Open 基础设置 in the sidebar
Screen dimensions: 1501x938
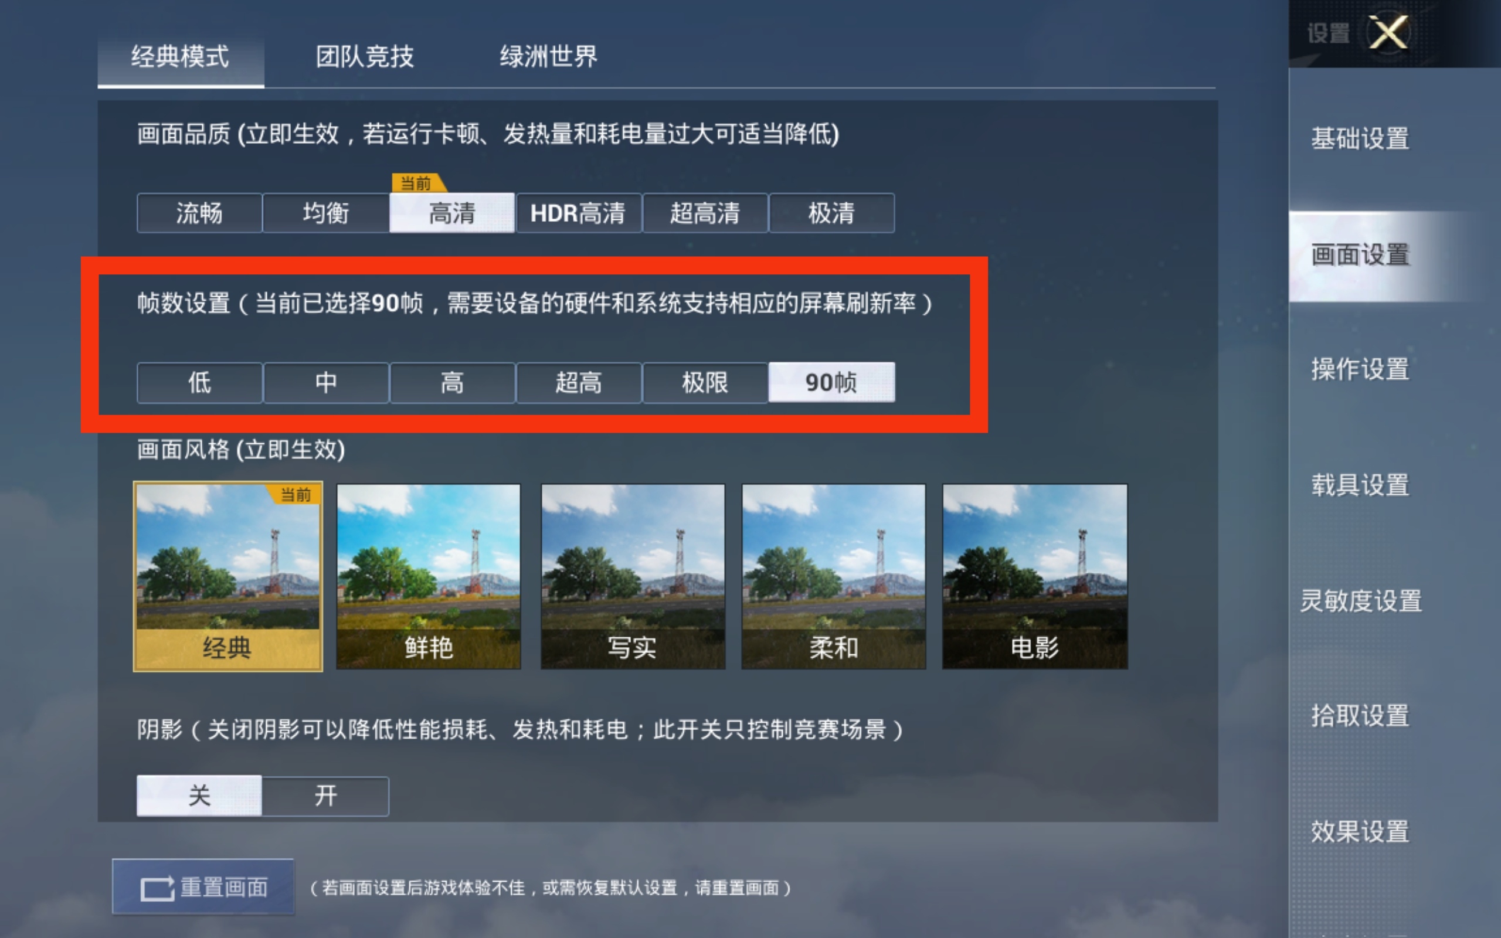click(1360, 138)
